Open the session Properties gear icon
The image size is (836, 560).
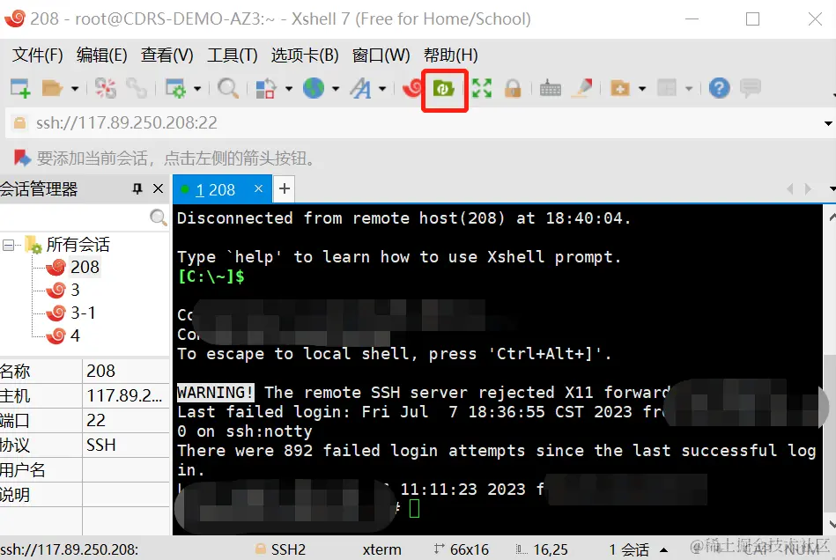(175, 88)
